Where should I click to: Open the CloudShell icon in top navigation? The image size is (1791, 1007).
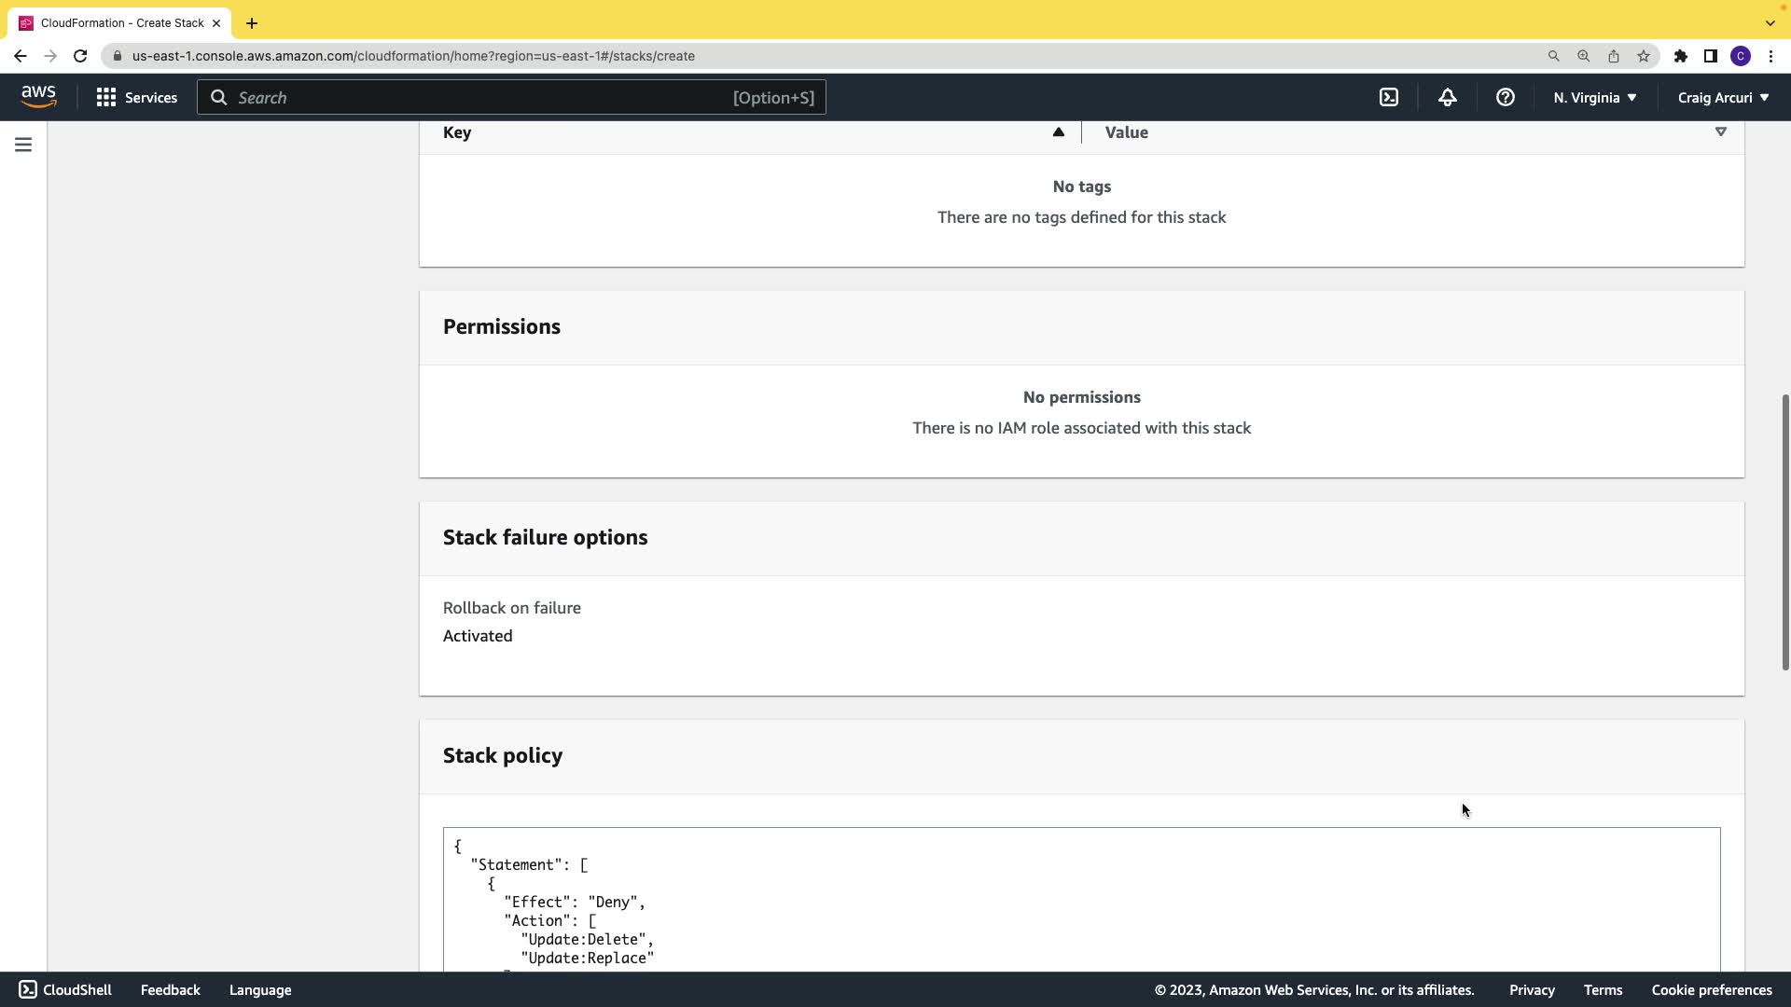pos(1389,97)
